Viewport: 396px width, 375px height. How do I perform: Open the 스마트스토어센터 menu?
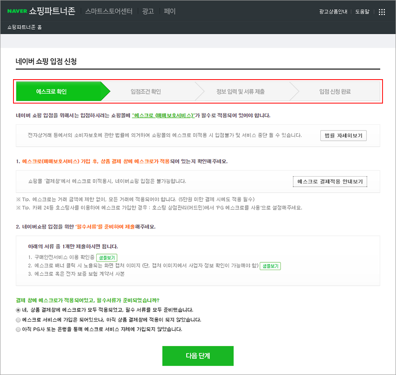coord(109,11)
